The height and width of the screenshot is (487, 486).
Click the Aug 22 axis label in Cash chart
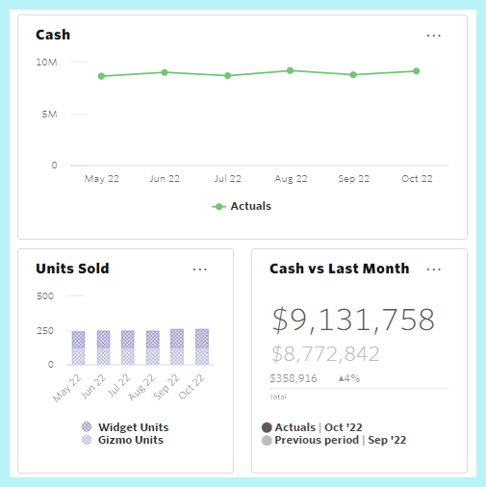291,179
